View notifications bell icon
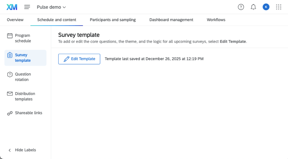288x159 pixels. pyautogui.click(x=253, y=7)
